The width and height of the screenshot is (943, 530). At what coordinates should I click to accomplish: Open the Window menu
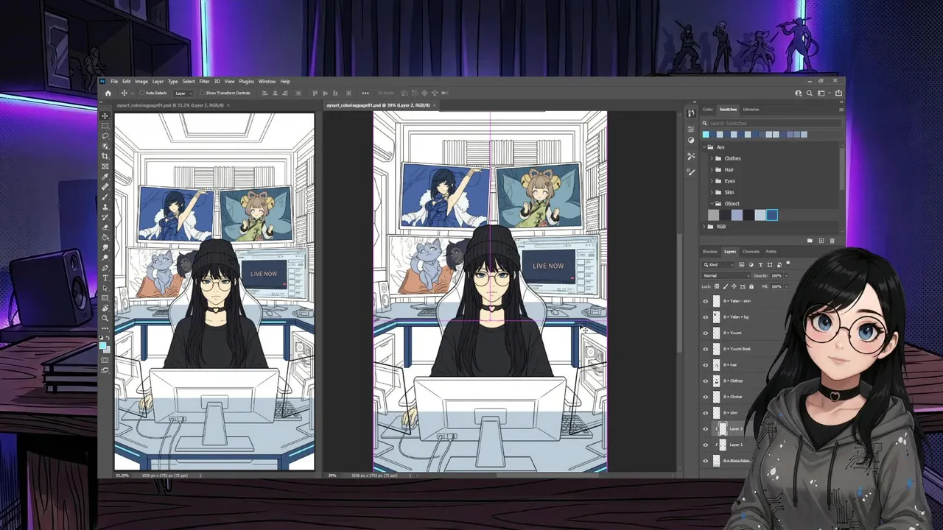(267, 81)
